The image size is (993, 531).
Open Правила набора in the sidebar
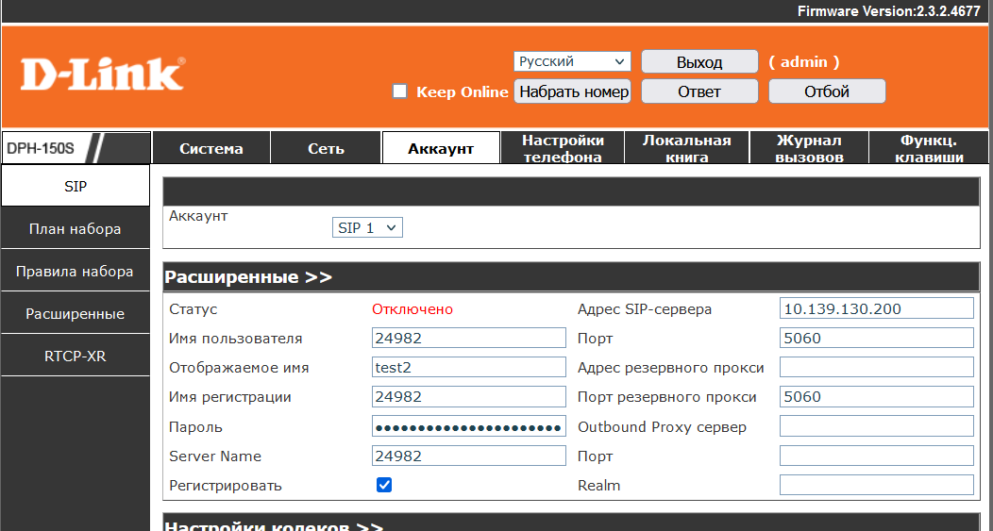coord(76,271)
